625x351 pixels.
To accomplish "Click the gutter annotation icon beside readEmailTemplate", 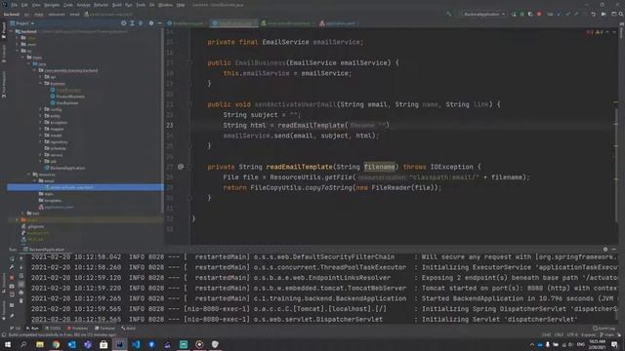I will [181, 167].
